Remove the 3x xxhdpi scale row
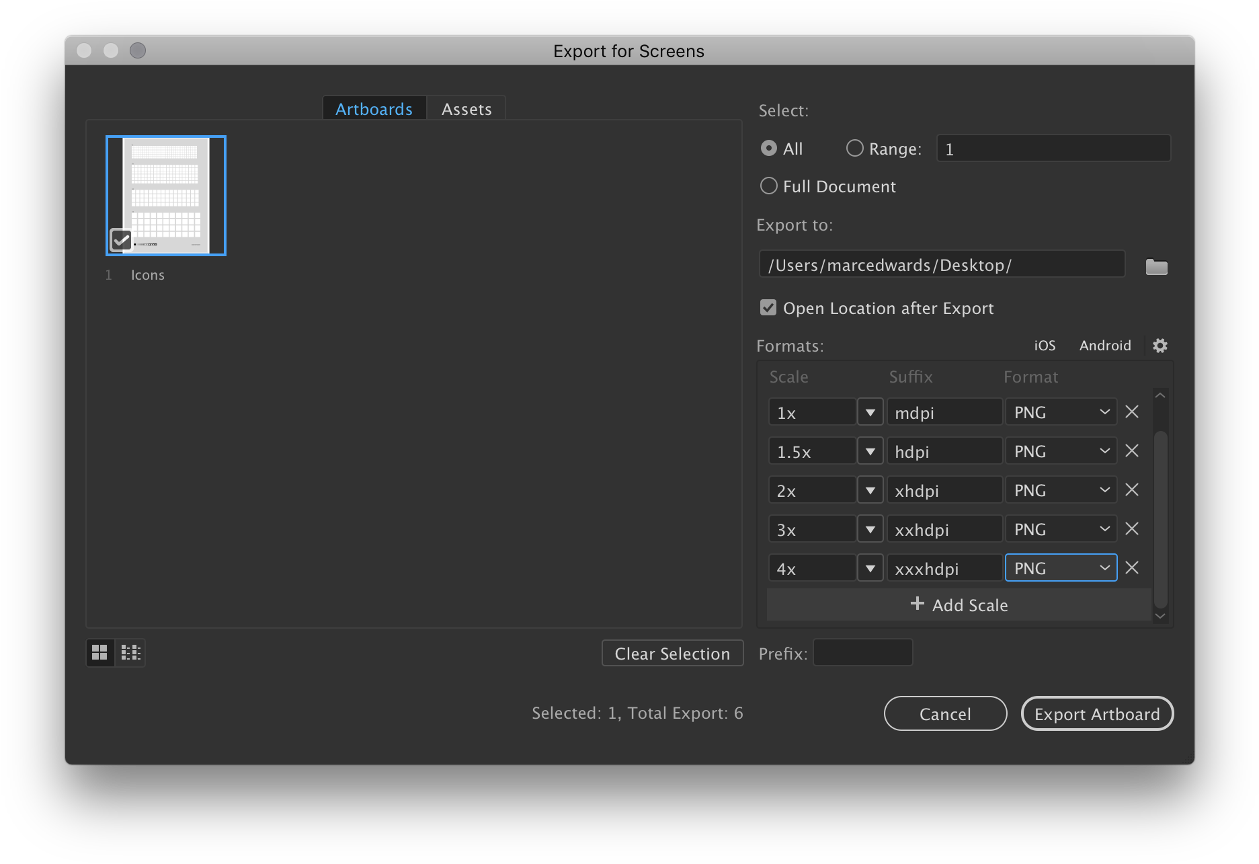Screen dimensions: 1259x864 pos(1131,528)
